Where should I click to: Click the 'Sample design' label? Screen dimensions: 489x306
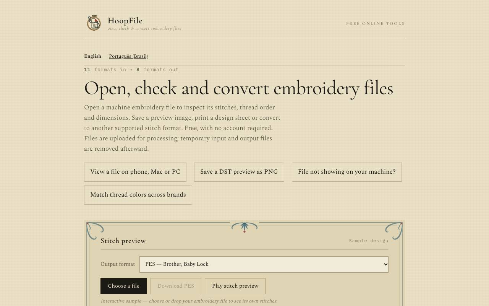click(x=369, y=241)
